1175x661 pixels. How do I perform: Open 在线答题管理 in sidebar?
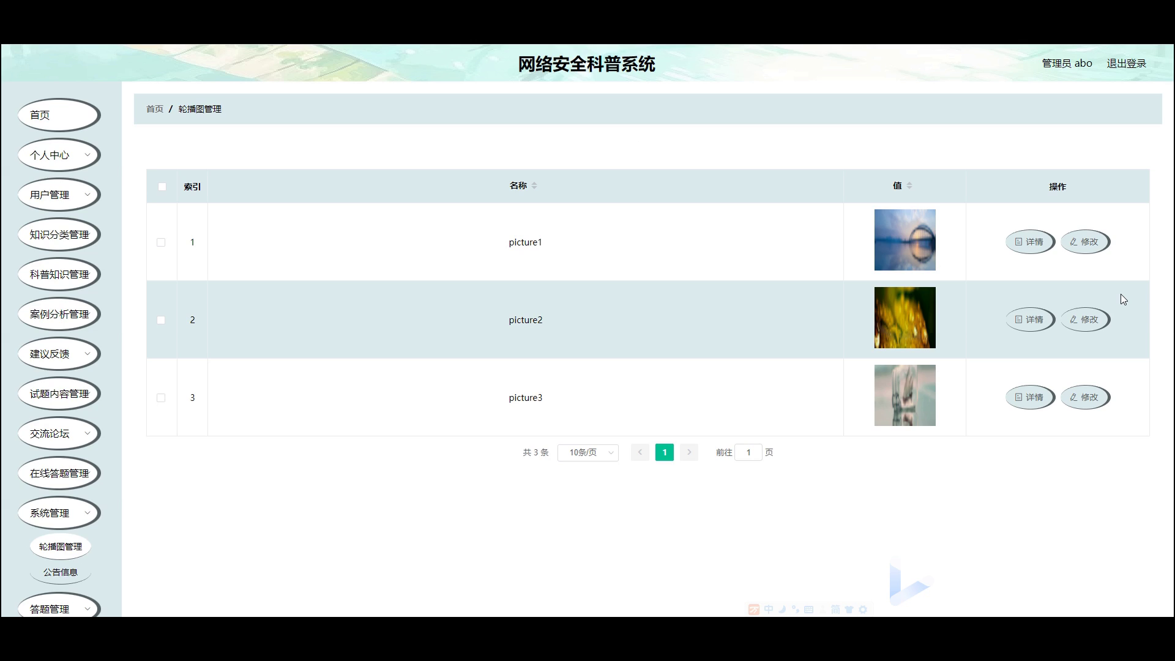[x=59, y=473]
